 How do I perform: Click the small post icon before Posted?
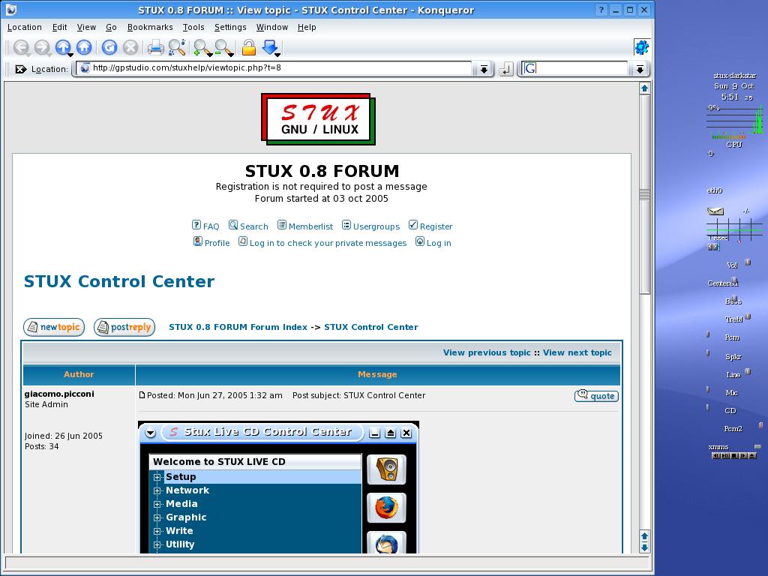142,395
